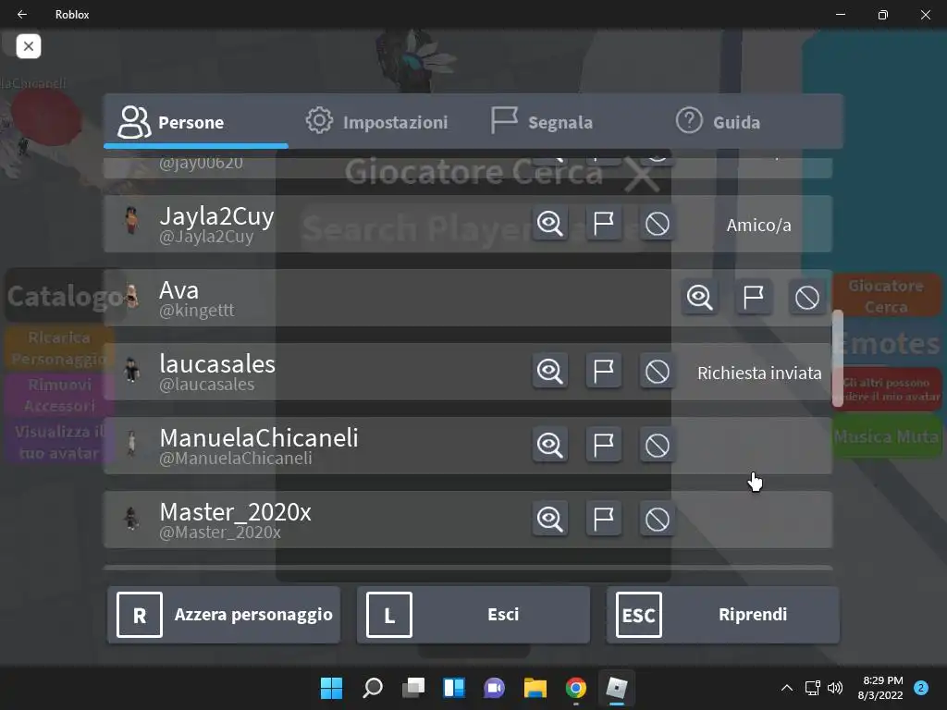The width and height of the screenshot is (947, 710).
Task: Block player laucasales
Action: (658, 372)
